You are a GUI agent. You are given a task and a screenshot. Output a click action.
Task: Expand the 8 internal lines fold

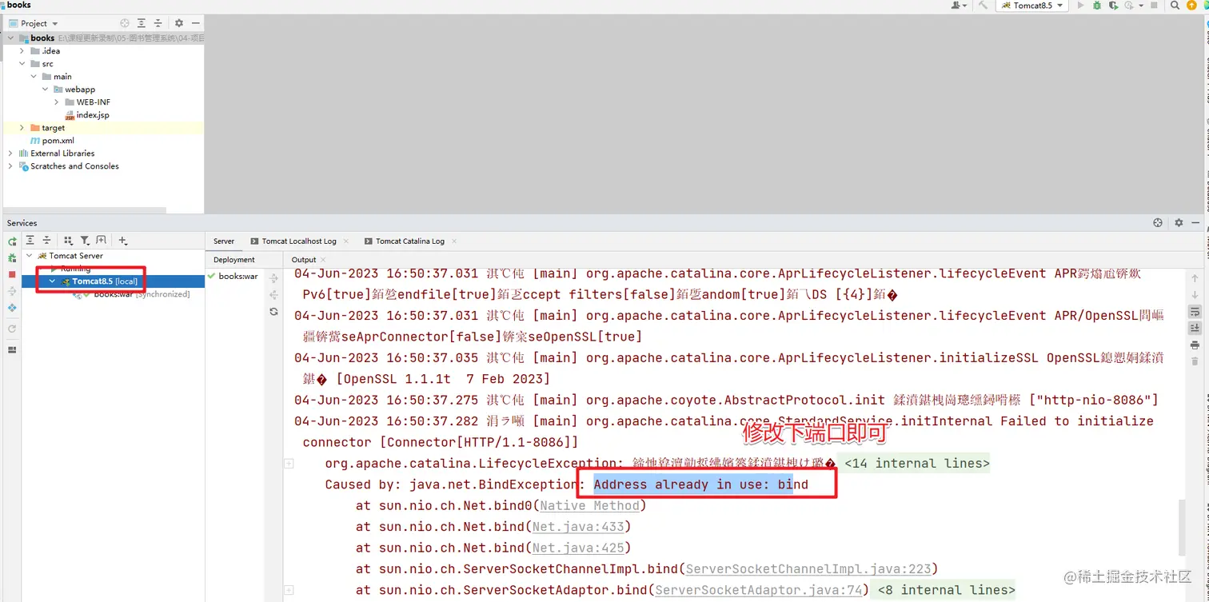(x=947, y=590)
